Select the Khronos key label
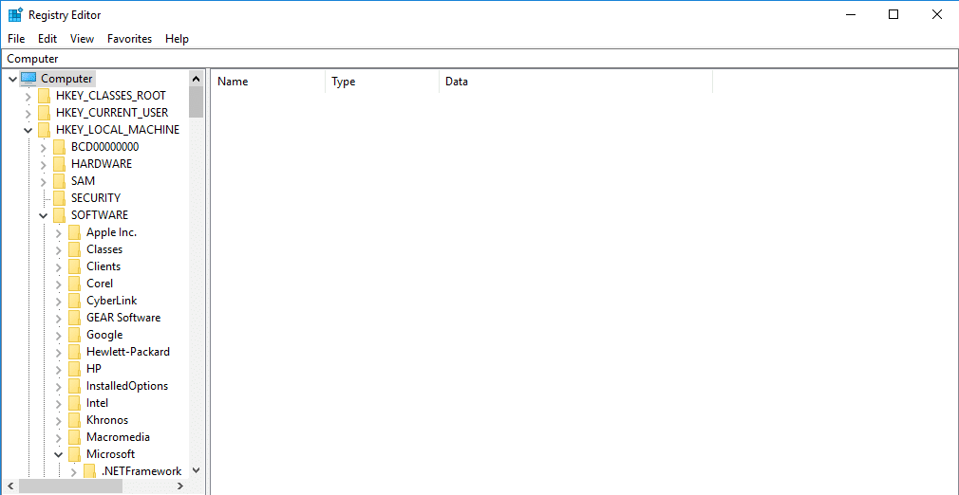 coord(107,420)
